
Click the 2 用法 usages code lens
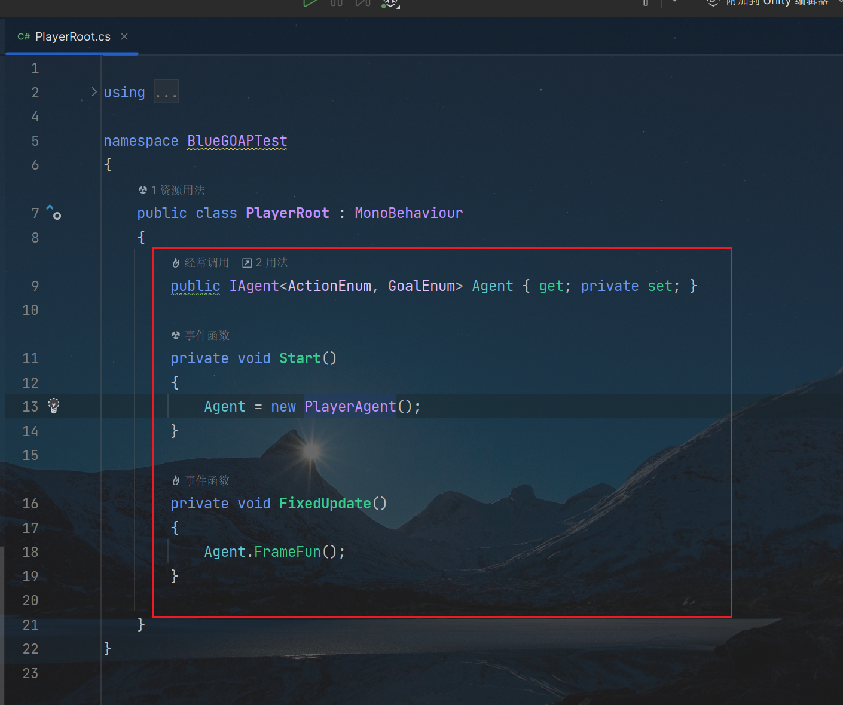[265, 263]
